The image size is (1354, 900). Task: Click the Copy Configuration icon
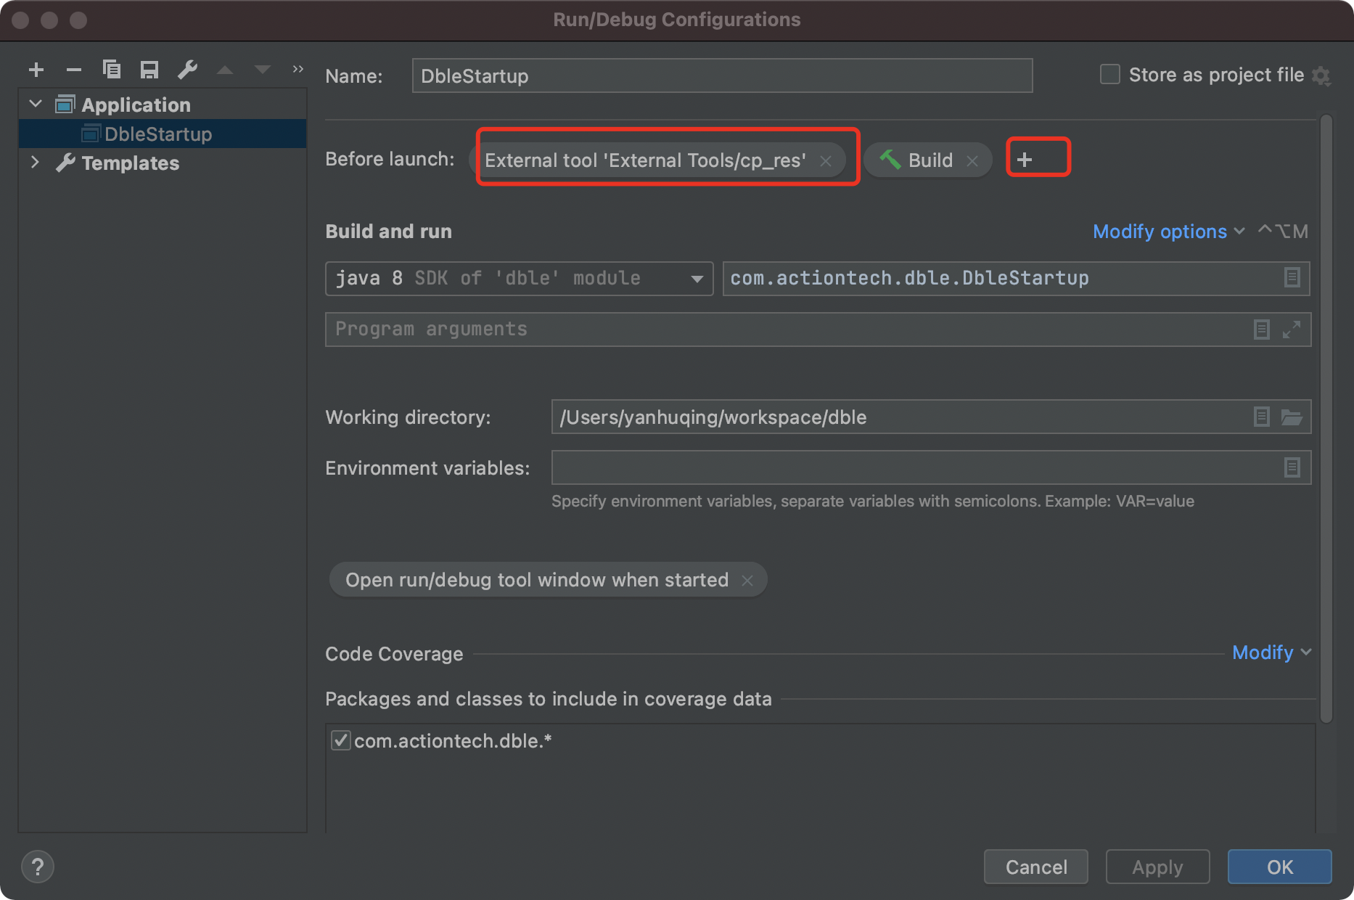coord(112,70)
